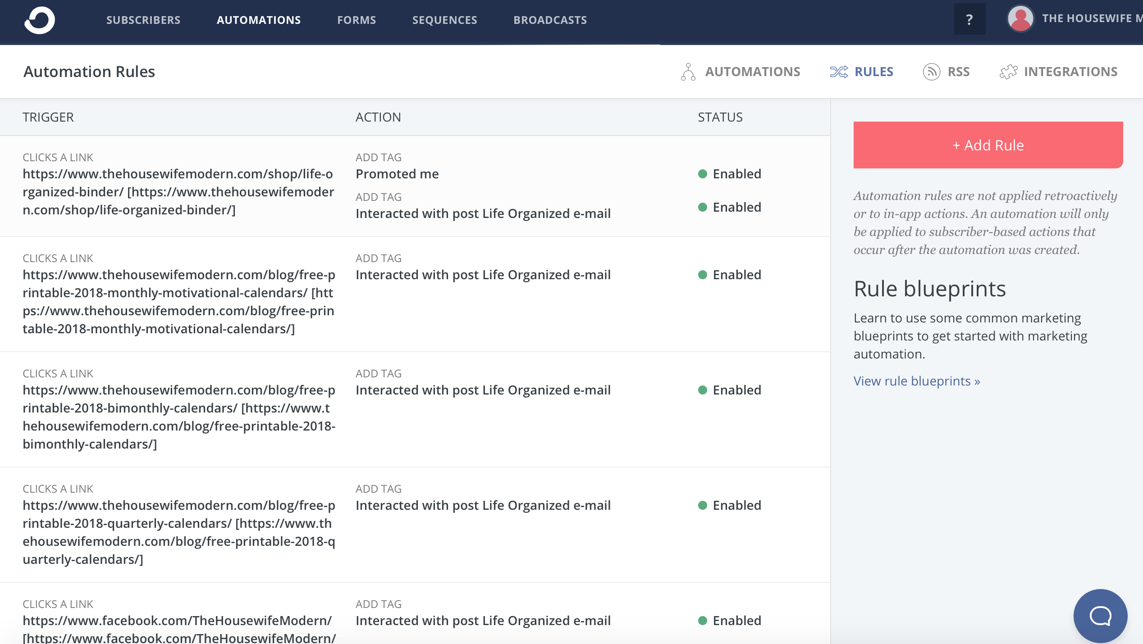Click the + Add Rule button

988,145
